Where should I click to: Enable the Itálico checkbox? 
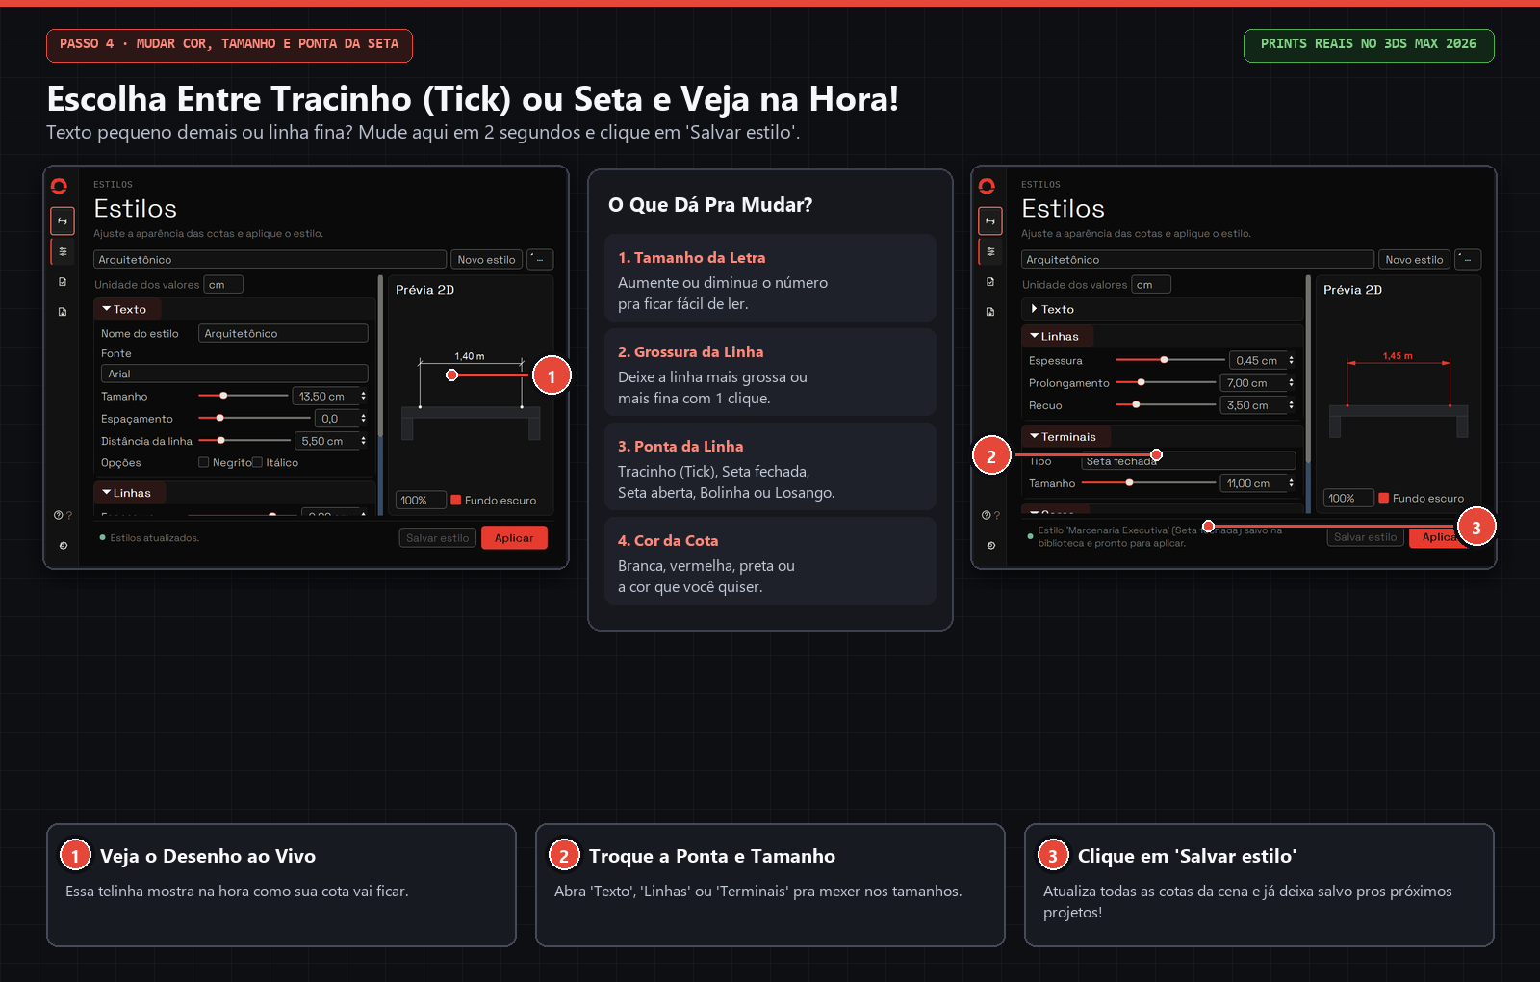(x=257, y=462)
